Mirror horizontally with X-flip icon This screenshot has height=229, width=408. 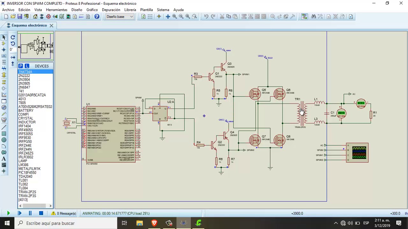coord(13,57)
